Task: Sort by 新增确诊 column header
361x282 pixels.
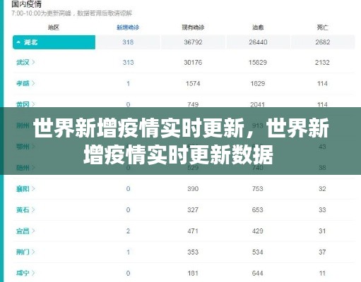Action: tap(128, 27)
